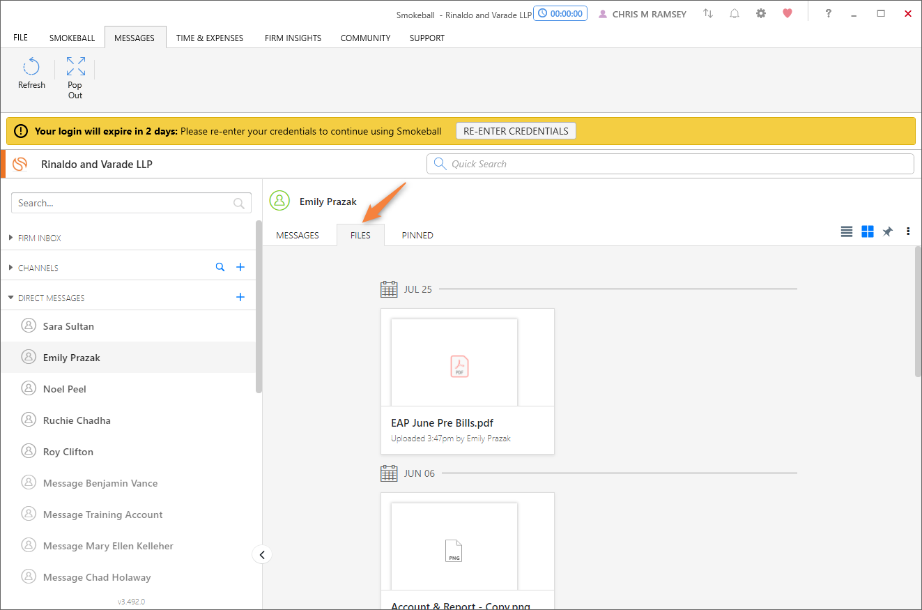Open the sync arrows icon
Image resolution: width=922 pixels, height=610 pixels.
pos(708,14)
